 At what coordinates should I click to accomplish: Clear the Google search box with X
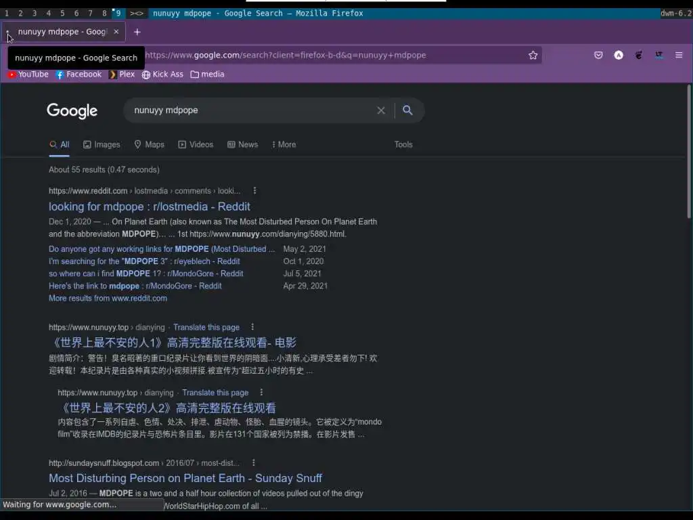[381, 110]
